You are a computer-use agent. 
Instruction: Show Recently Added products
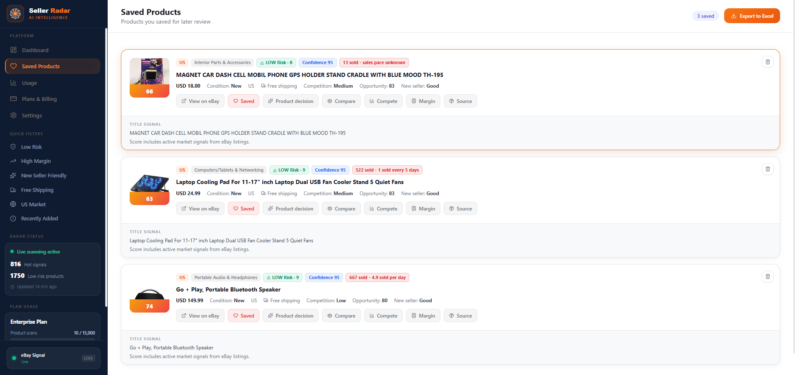(53, 218)
